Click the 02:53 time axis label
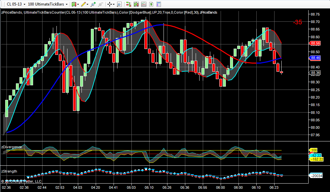The image size is (330, 192). pos(60,187)
